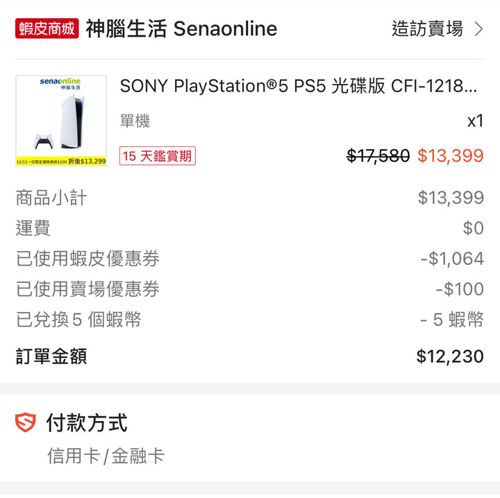Click the x1 quantity indicator

coord(476,121)
